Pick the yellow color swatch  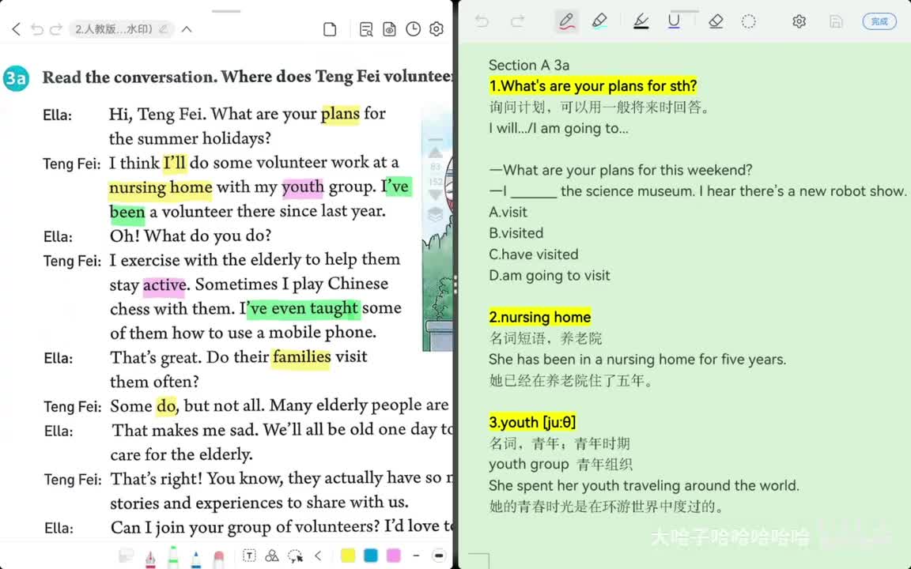[348, 556]
